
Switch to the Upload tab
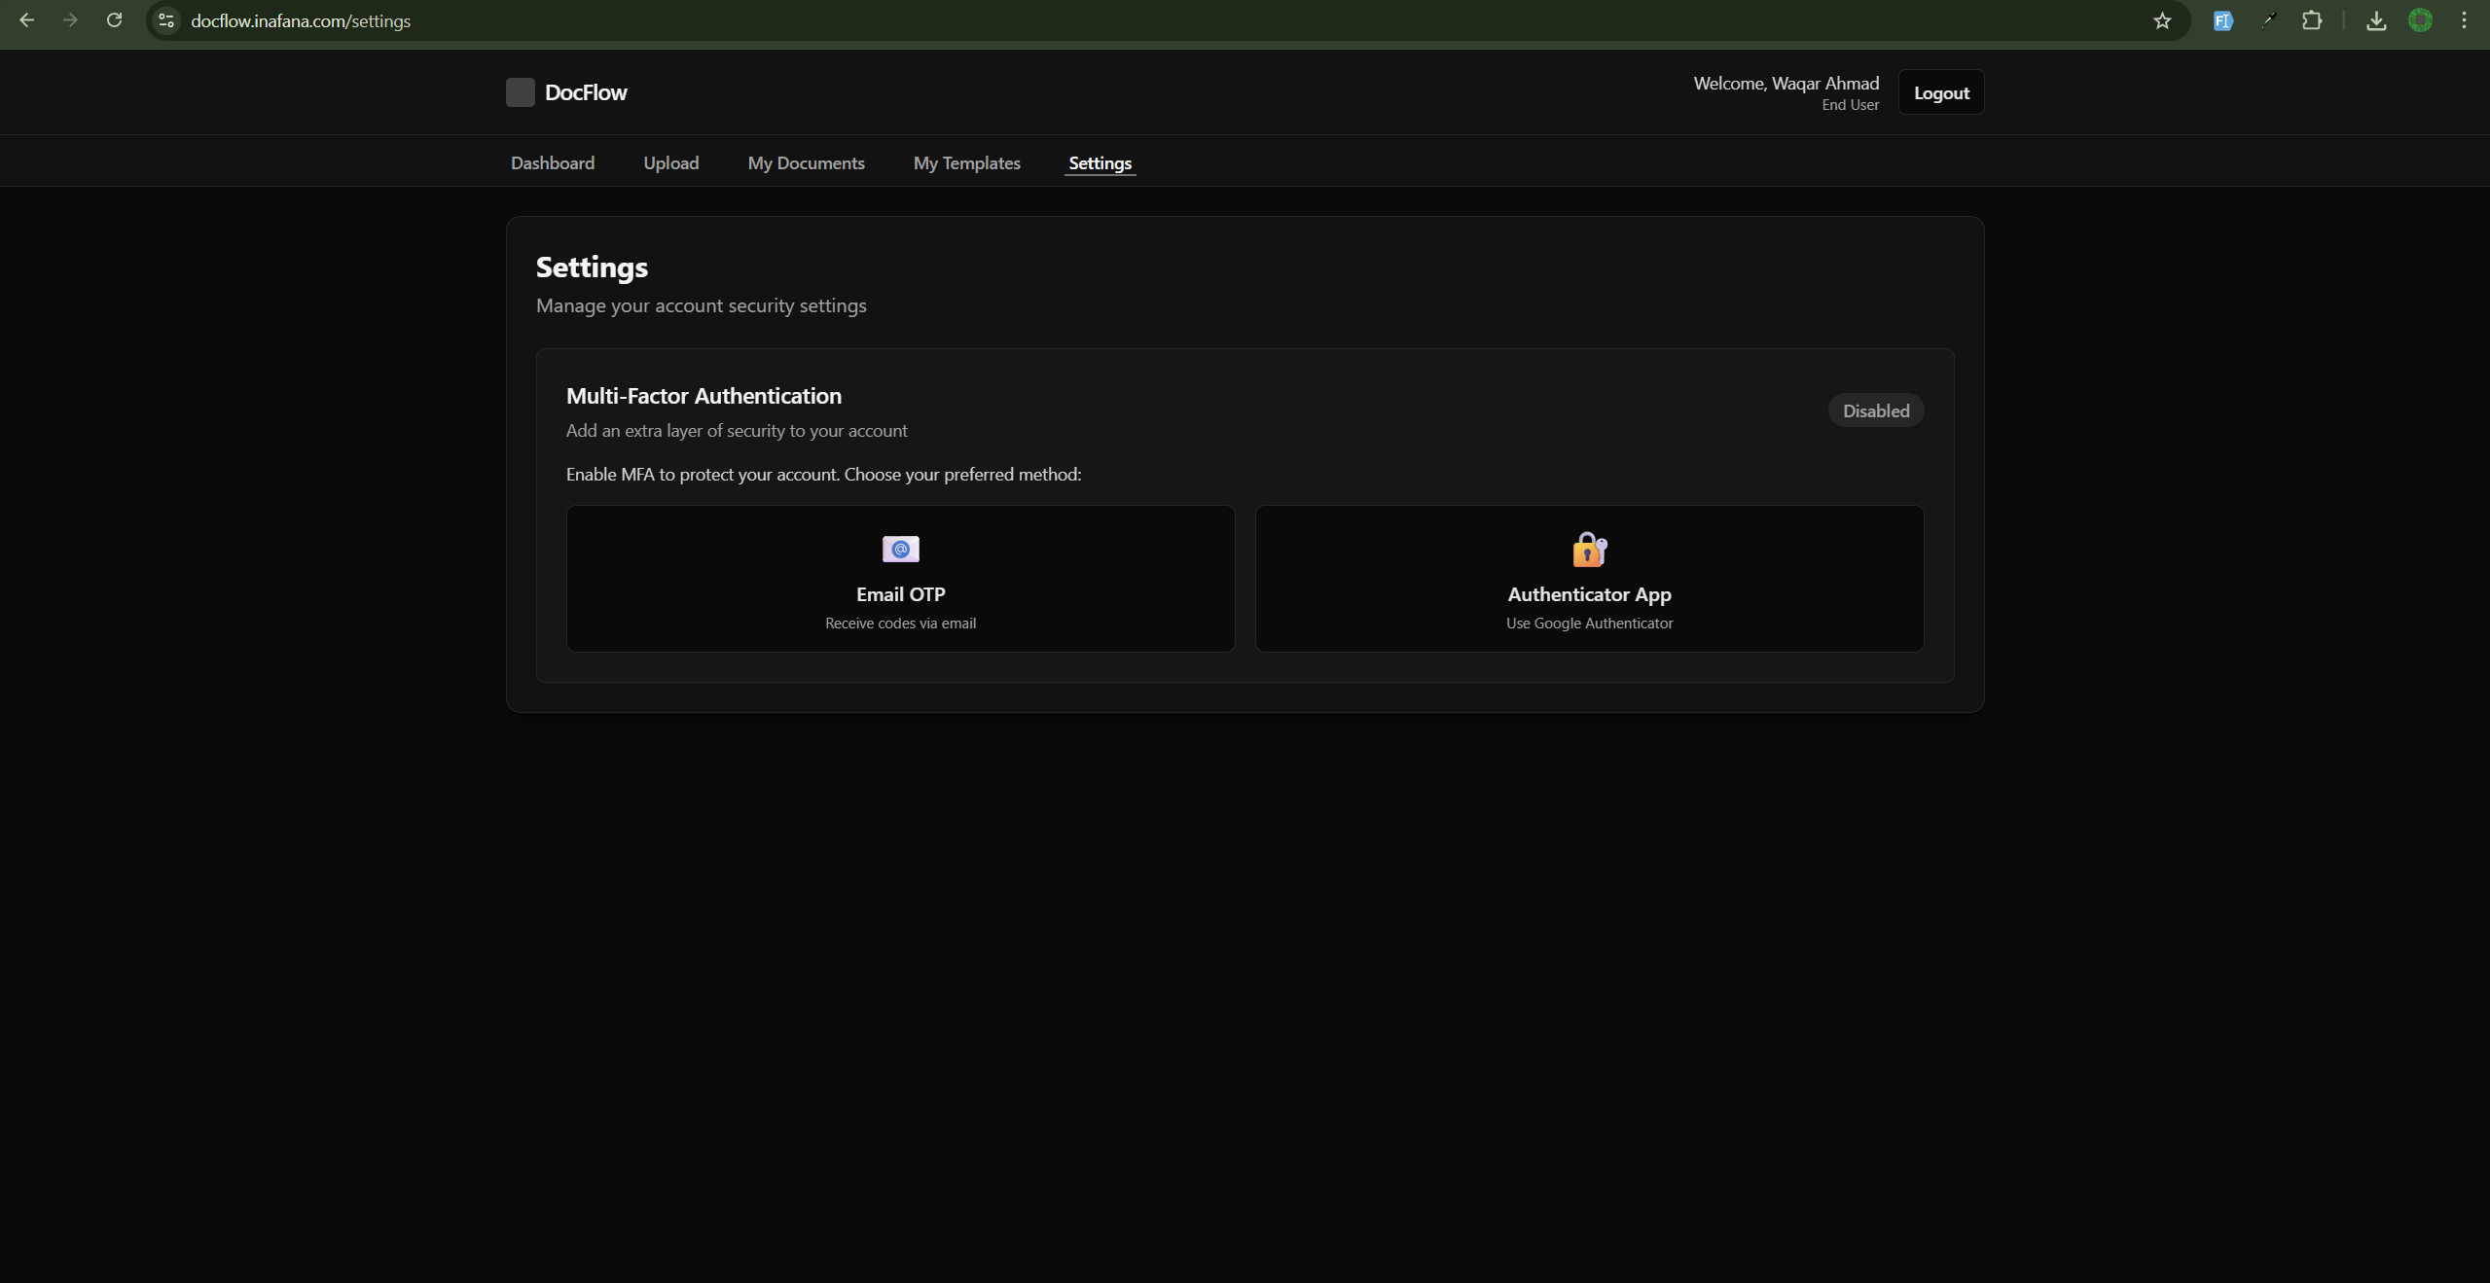click(x=670, y=163)
